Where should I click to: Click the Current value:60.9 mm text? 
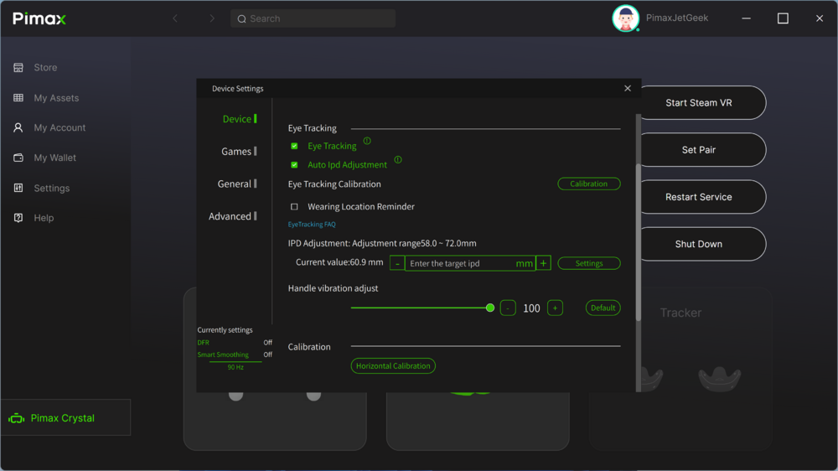[x=339, y=262]
